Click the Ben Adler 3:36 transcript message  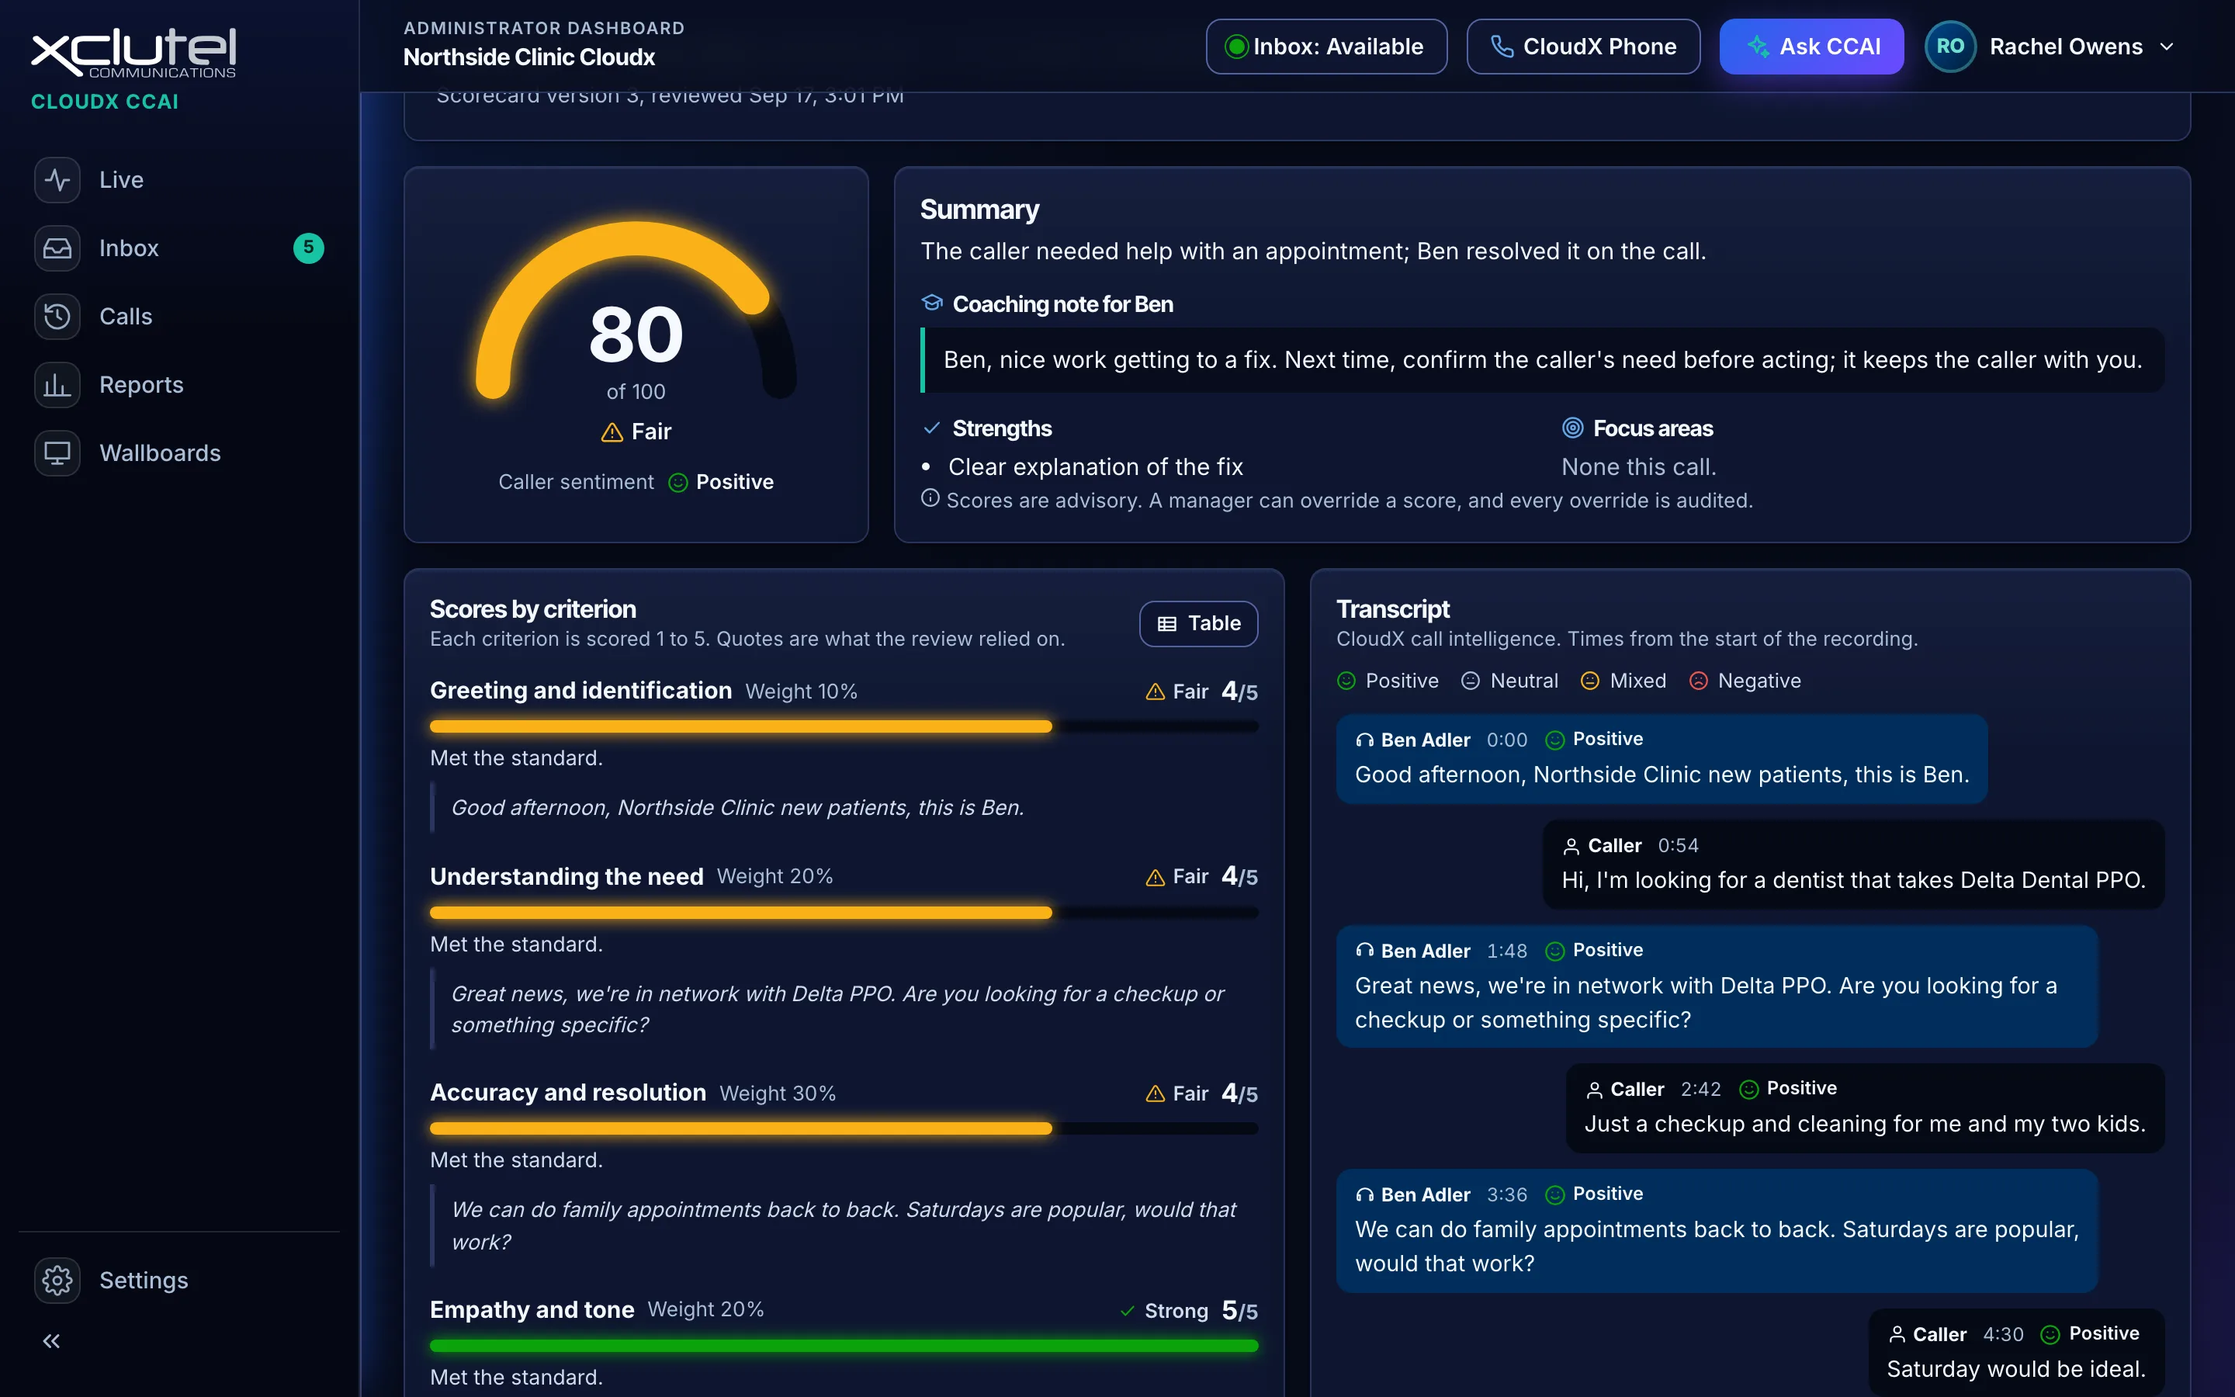(x=1717, y=1230)
